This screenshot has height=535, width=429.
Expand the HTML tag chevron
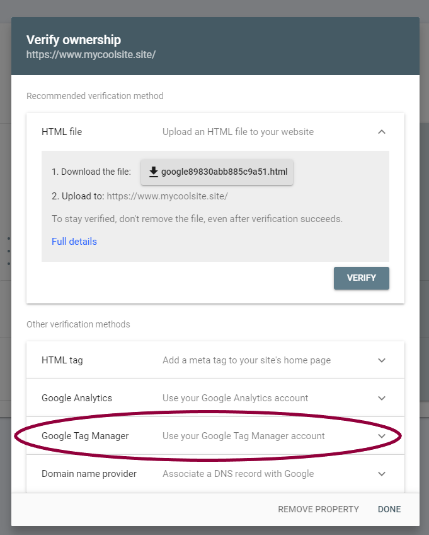pyautogui.click(x=382, y=360)
